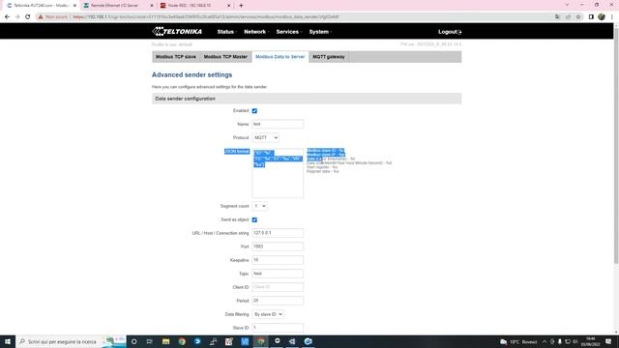The width and height of the screenshot is (619, 348).
Task: Bookmark this page with the star icon
Action: click(578, 17)
